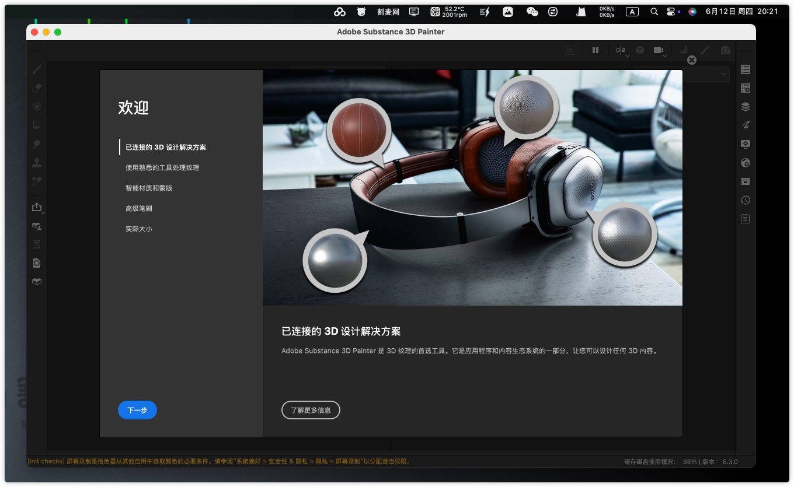Toggle the dashed-square hide icon in top toolbar

point(570,51)
